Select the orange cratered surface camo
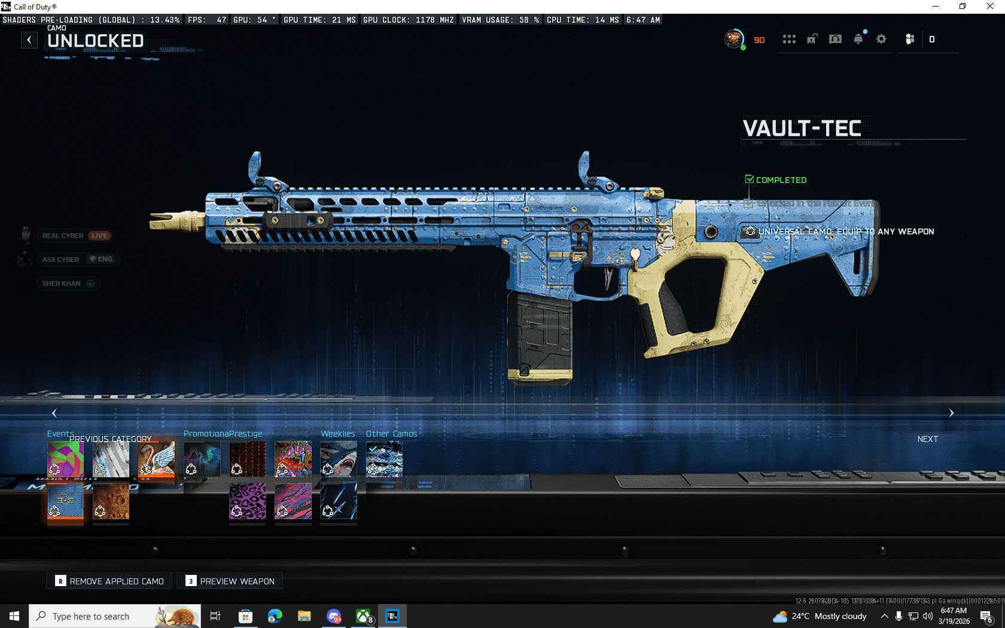This screenshot has width=1005, height=628. [x=111, y=501]
